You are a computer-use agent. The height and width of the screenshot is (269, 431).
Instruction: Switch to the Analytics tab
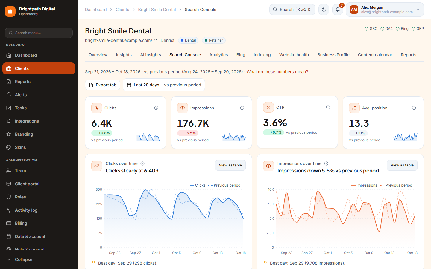click(x=218, y=55)
